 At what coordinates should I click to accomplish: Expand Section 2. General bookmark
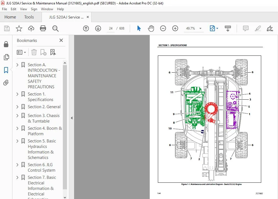pyautogui.click(x=17, y=107)
